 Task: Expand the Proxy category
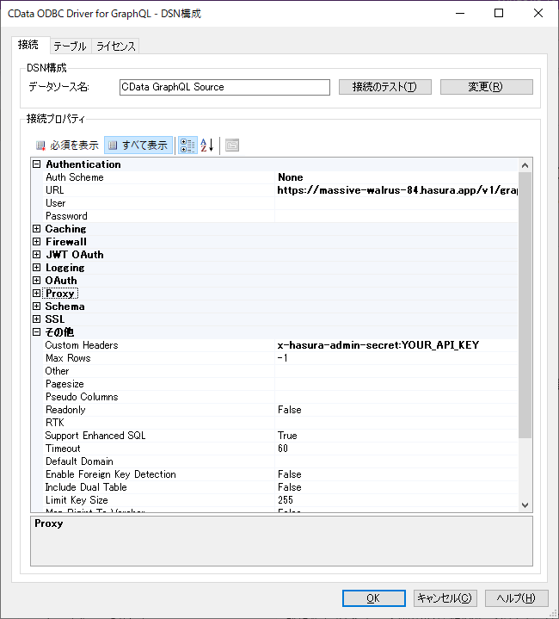[37, 294]
